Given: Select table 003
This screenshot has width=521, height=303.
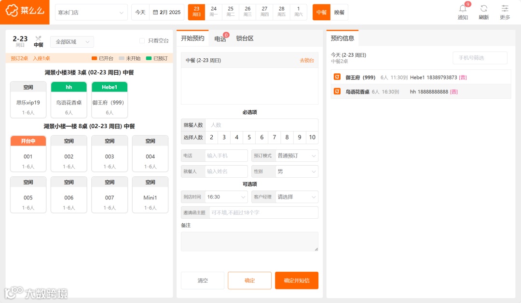Looking at the screenshot, I should click(110, 154).
